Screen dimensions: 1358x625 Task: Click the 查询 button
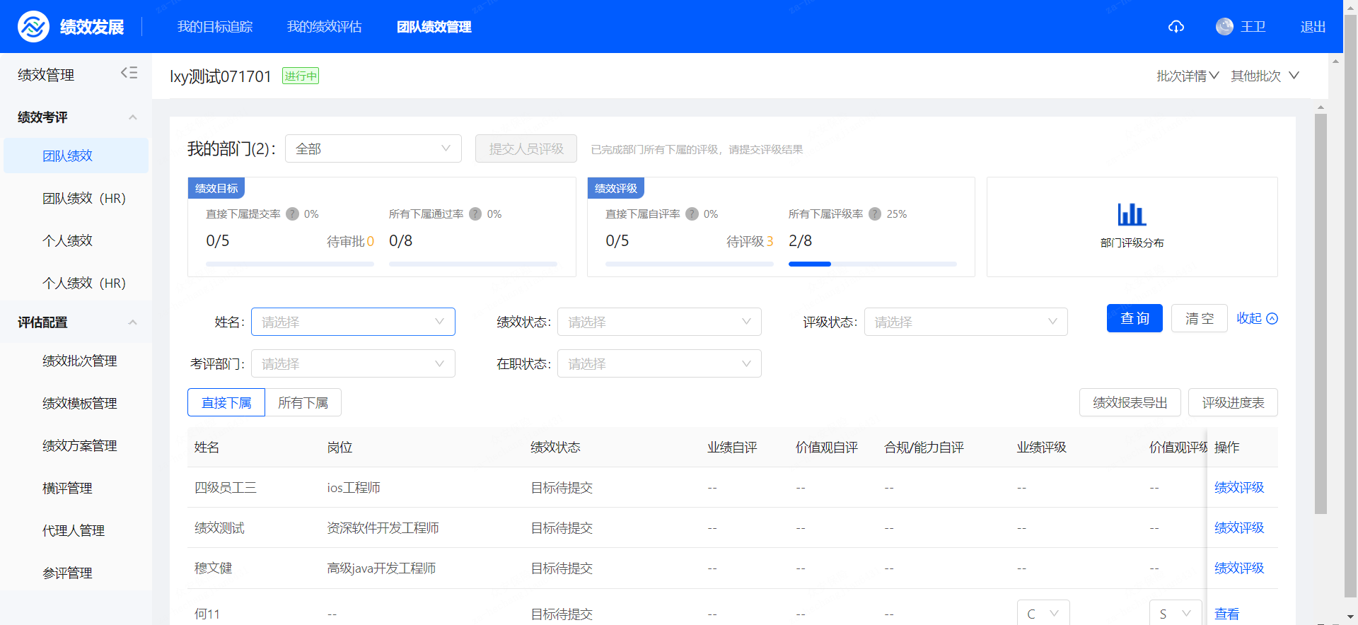pyautogui.click(x=1134, y=318)
